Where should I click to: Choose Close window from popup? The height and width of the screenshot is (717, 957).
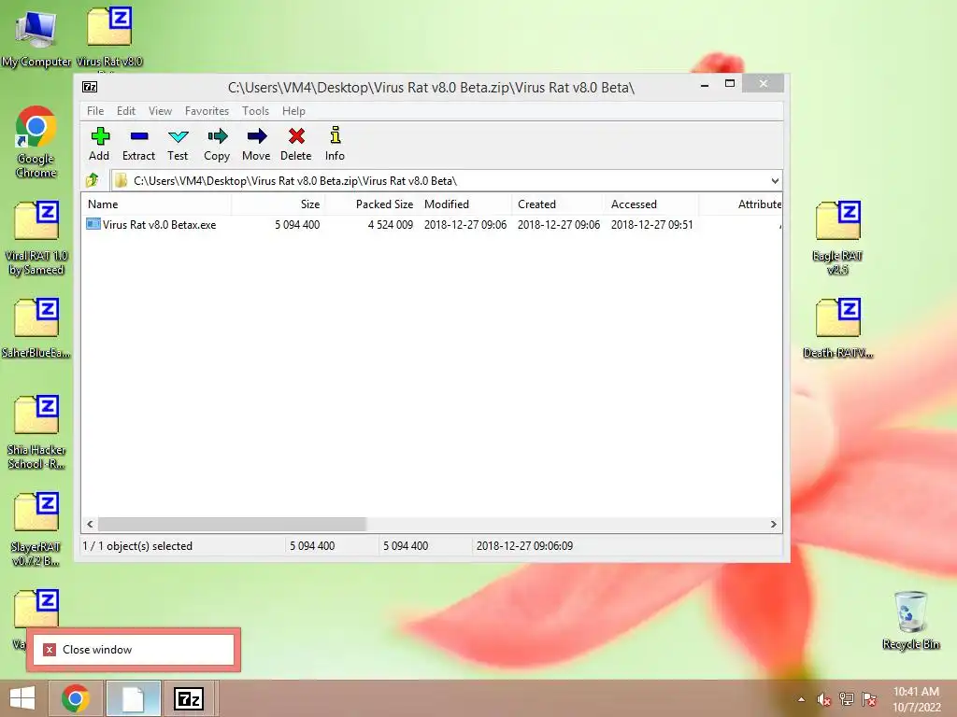[134, 650]
